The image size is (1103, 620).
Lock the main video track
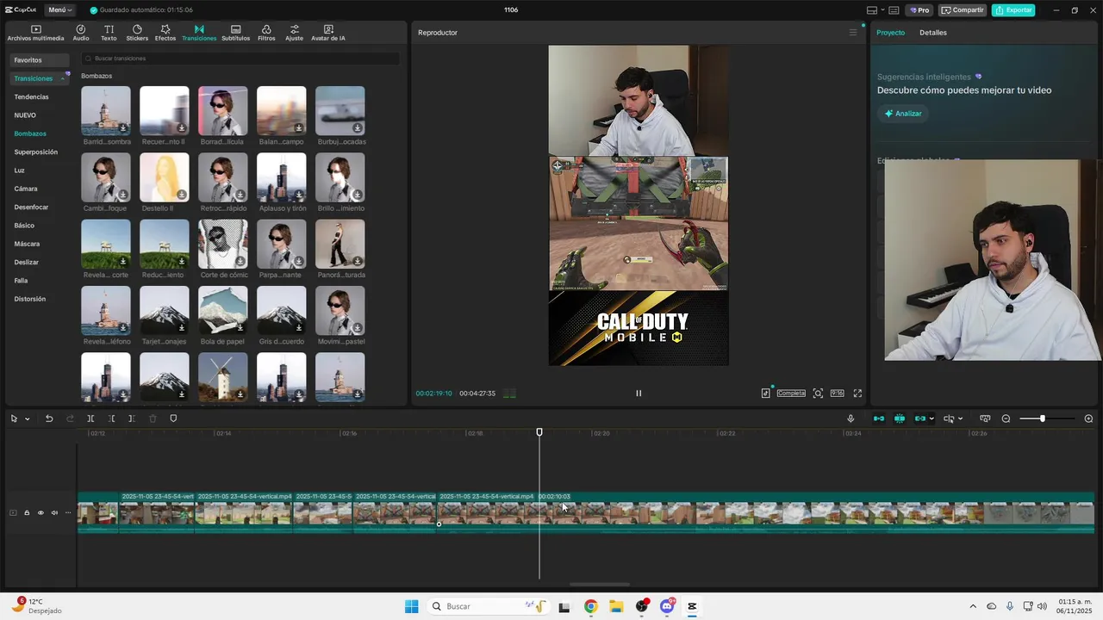pyautogui.click(x=27, y=512)
